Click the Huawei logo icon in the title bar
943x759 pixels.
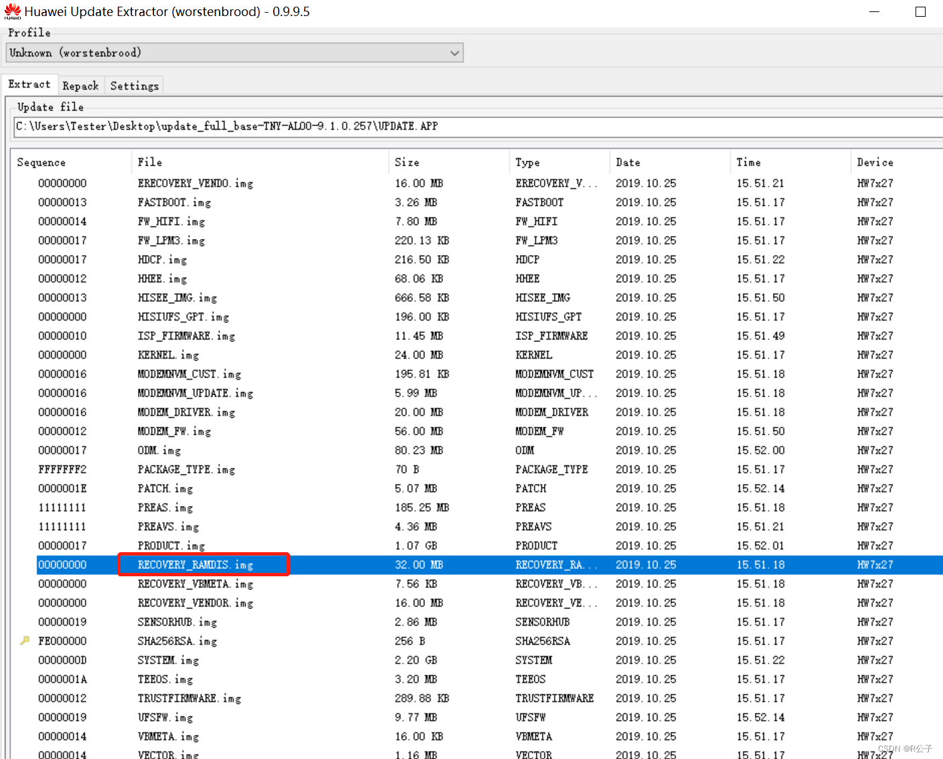point(13,11)
